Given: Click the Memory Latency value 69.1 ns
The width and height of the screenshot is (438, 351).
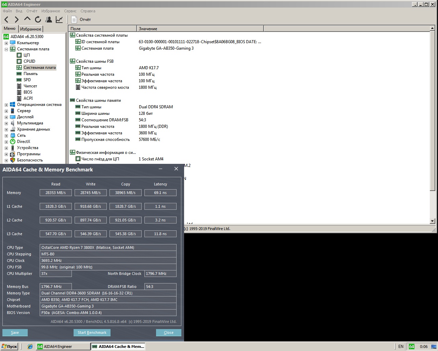Looking at the screenshot, I should point(160,193).
